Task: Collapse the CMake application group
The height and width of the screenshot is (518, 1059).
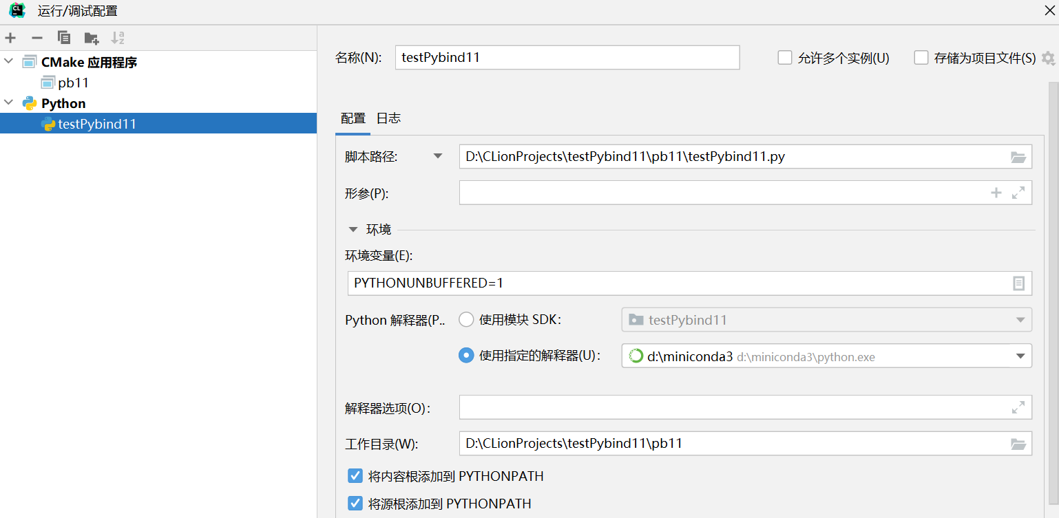Action: (x=9, y=62)
